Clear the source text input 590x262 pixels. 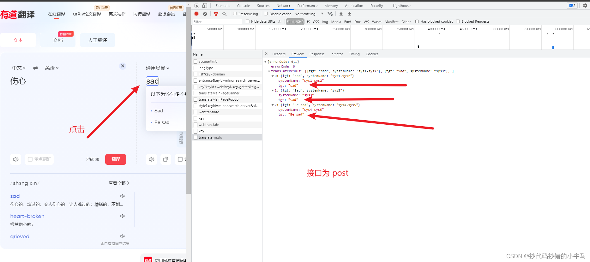(x=123, y=66)
